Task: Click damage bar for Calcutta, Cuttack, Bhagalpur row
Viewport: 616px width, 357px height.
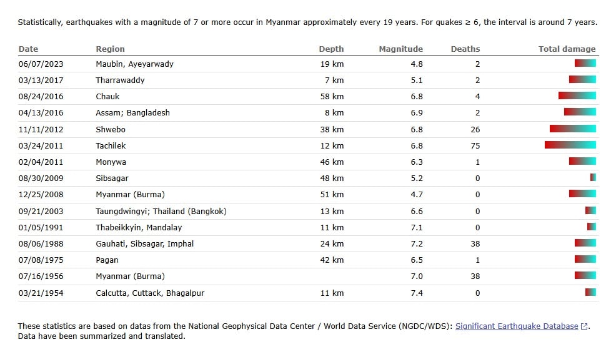Action: pyautogui.click(x=590, y=292)
